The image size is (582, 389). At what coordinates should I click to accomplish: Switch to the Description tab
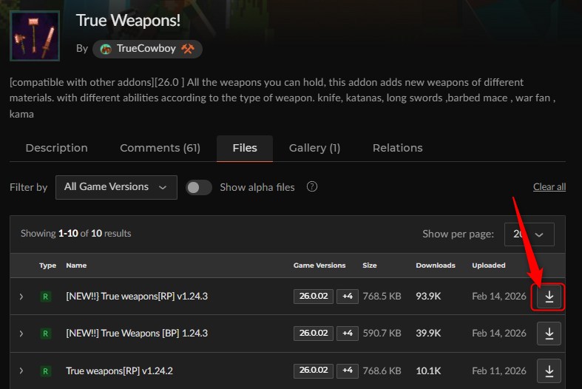56,148
